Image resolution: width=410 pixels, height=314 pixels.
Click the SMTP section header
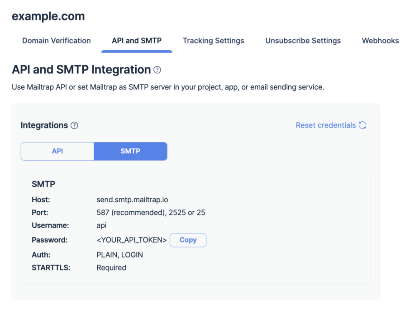coord(43,184)
